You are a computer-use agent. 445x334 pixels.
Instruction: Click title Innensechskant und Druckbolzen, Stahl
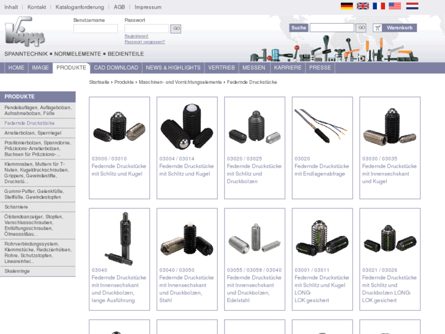click(x=187, y=289)
